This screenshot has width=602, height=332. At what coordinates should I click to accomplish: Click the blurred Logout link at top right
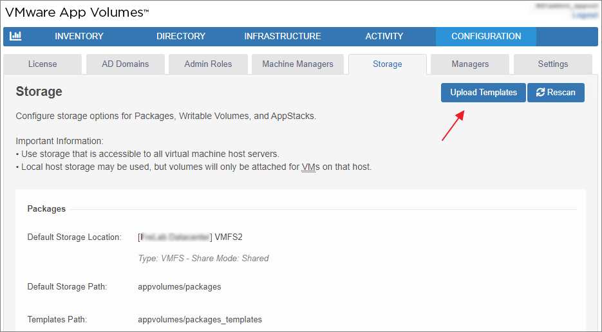click(x=585, y=15)
